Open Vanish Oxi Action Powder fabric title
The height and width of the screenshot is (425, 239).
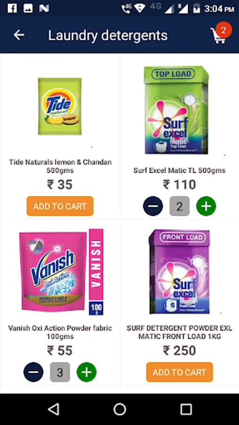[x=60, y=332]
